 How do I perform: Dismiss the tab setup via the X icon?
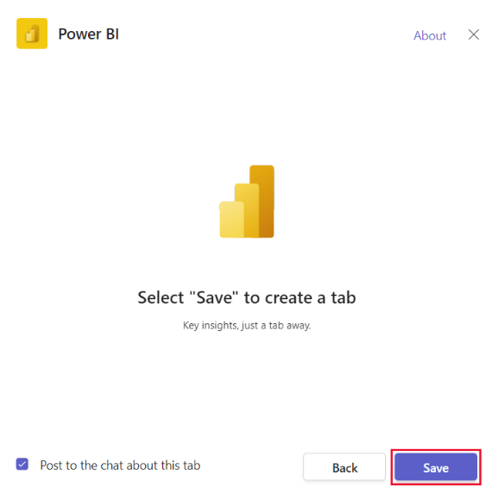coord(474,34)
